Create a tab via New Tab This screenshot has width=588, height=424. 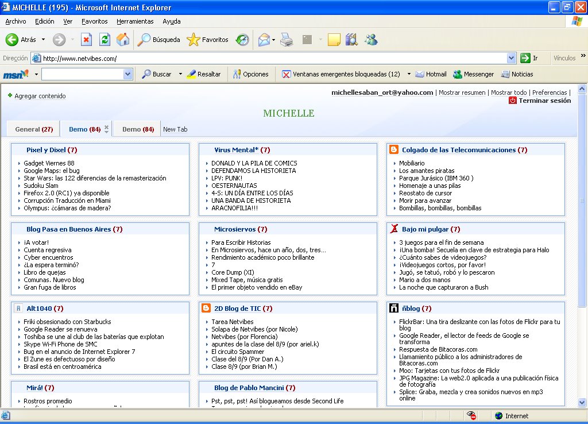175,129
